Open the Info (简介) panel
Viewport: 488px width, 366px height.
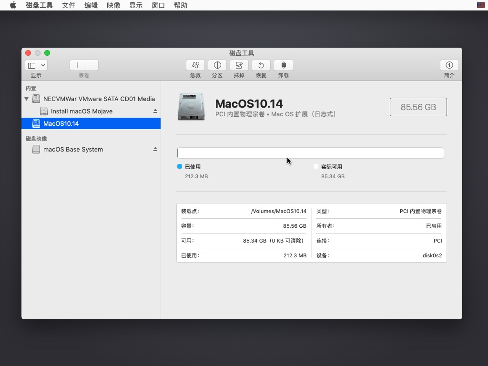(449, 65)
